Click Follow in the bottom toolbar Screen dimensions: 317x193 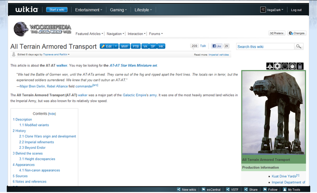click(x=270, y=190)
